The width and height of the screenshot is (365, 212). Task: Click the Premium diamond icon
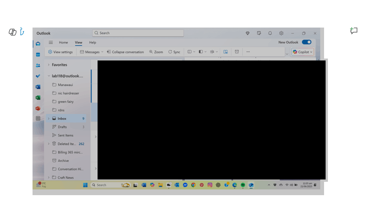click(248, 33)
